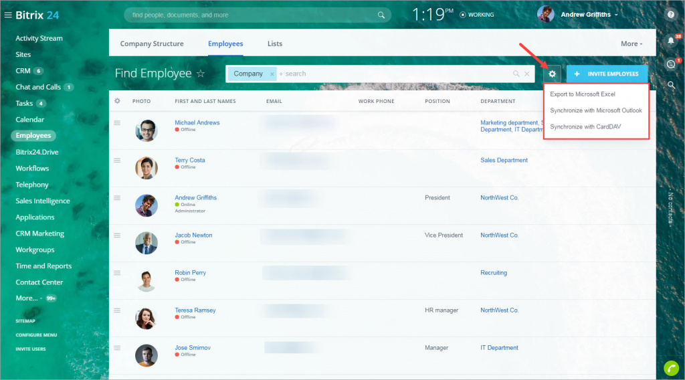Image resolution: width=685 pixels, height=380 pixels.
Task: Open Workflows in sidebar
Action: click(x=32, y=168)
